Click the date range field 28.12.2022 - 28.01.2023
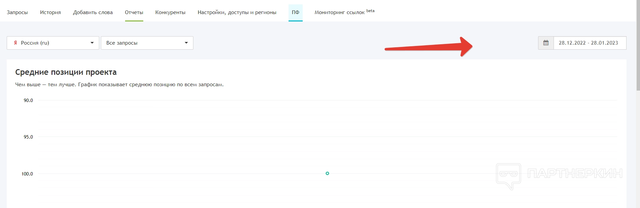Image resolution: width=640 pixels, height=208 pixels. point(590,43)
